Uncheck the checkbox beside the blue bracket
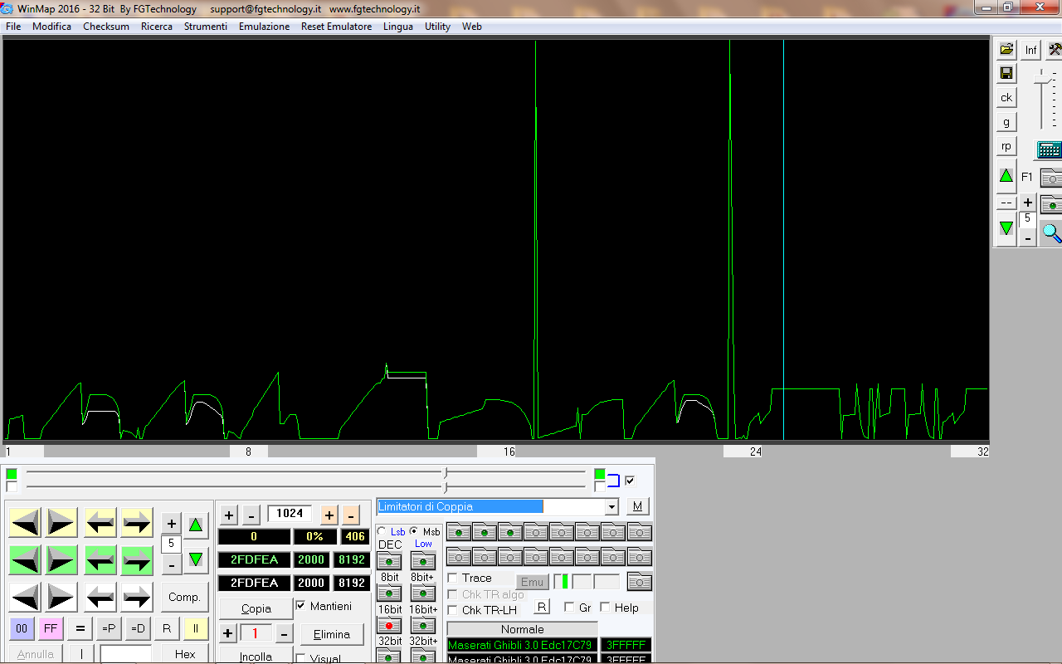 tap(630, 480)
